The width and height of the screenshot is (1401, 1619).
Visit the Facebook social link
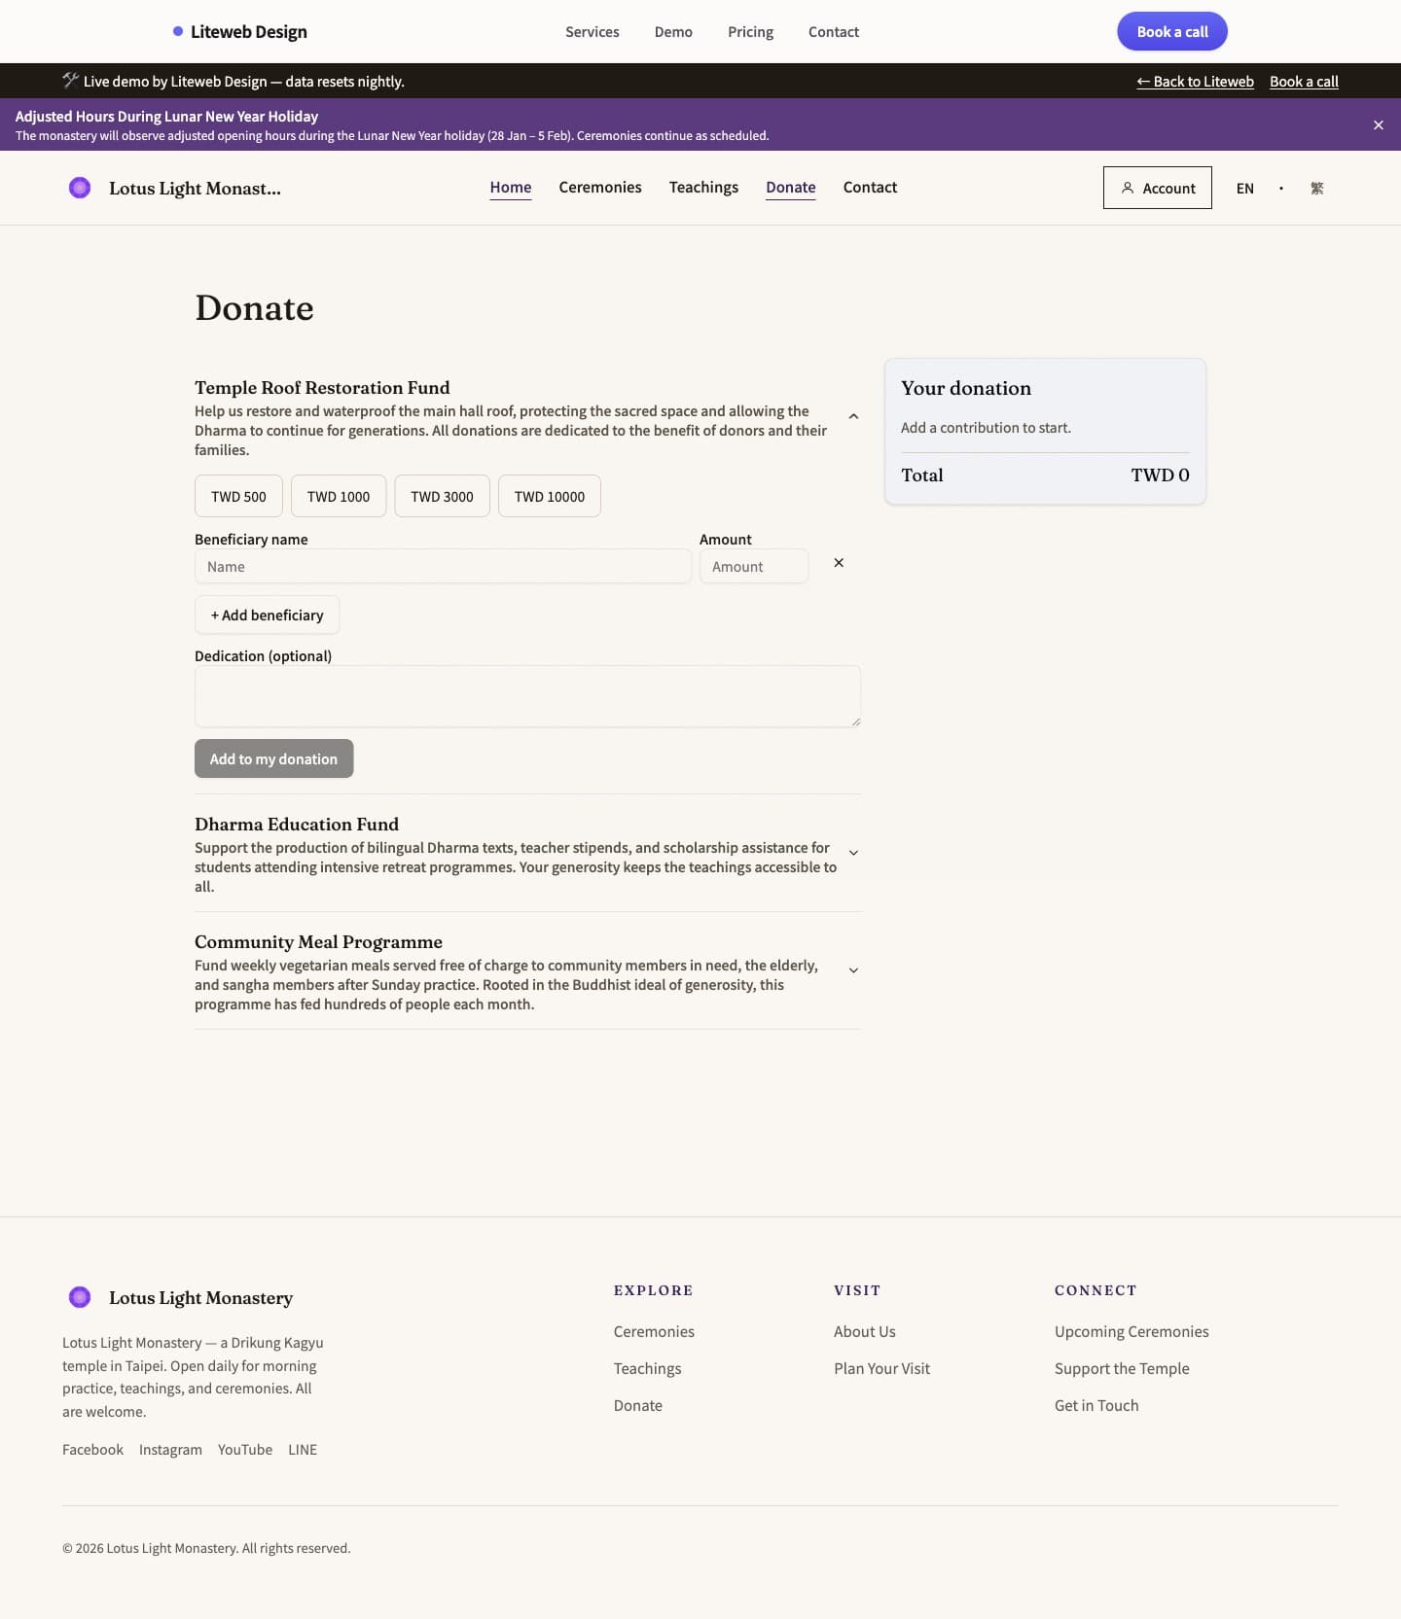point(92,1449)
